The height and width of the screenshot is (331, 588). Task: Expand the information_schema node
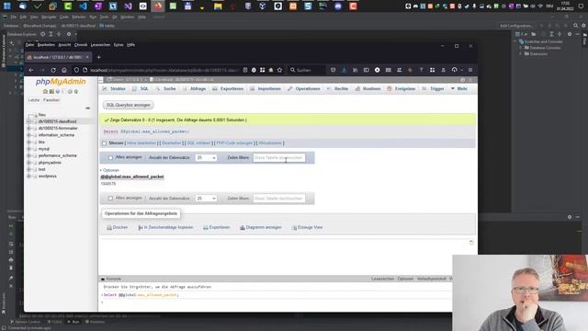[28, 135]
